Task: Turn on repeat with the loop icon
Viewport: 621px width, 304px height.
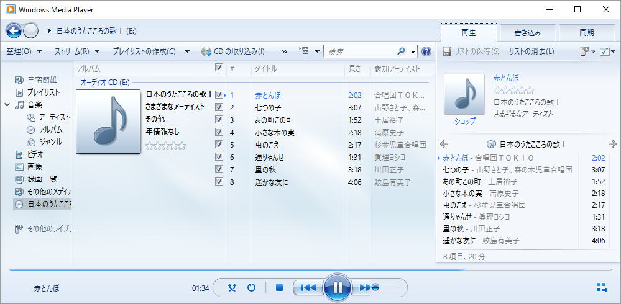Action: pyautogui.click(x=251, y=288)
